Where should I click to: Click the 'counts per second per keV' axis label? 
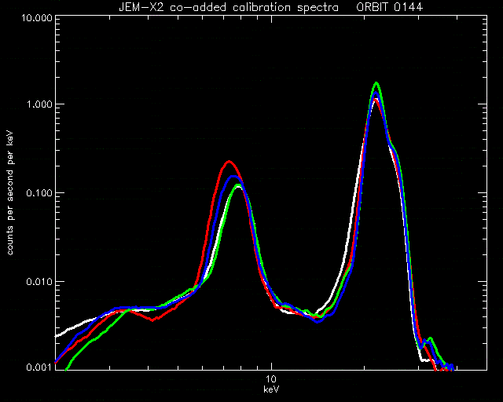tap(10, 193)
